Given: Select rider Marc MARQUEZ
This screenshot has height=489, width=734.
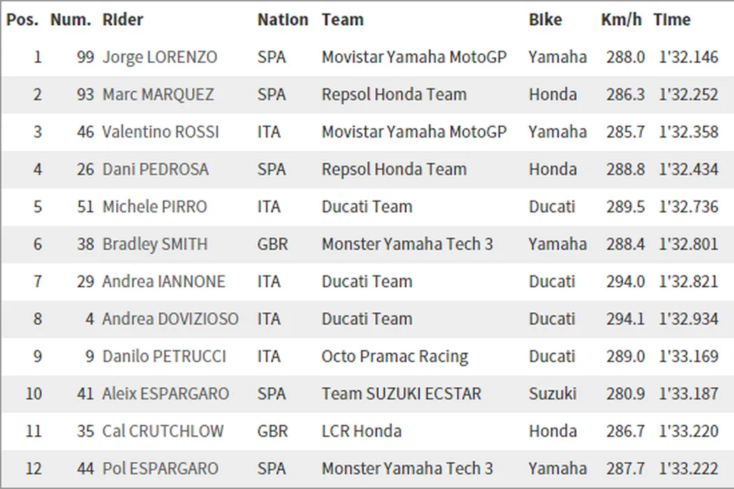Looking at the screenshot, I should click(x=158, y=94).
